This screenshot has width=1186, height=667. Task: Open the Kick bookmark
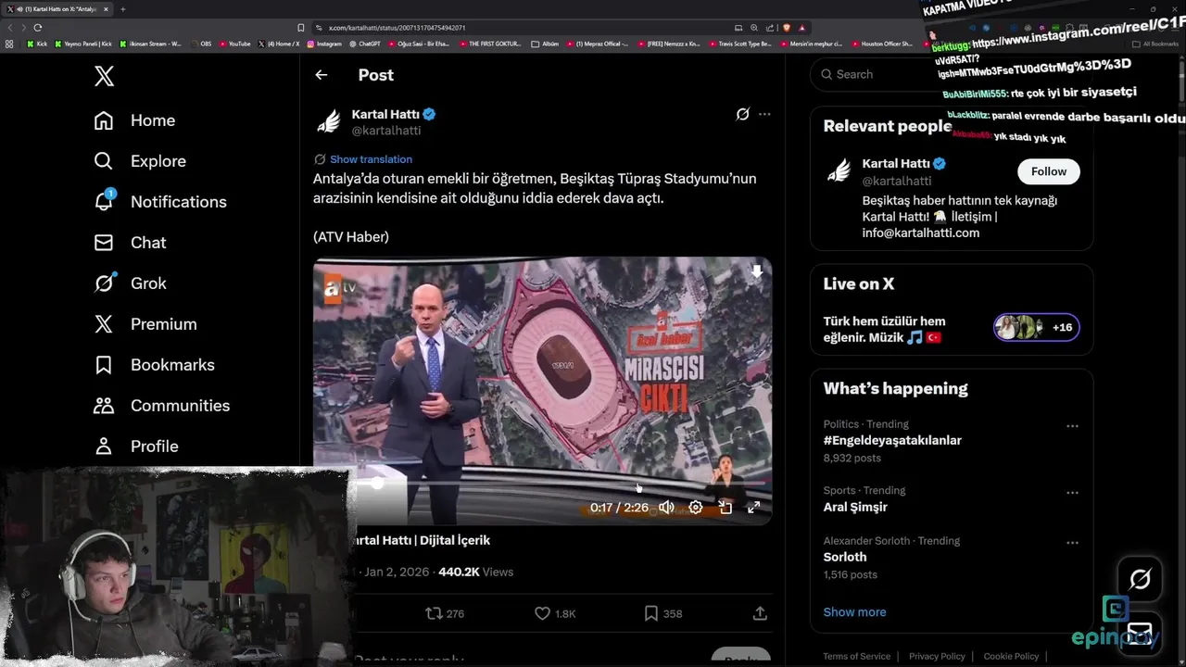coord(37,44)
